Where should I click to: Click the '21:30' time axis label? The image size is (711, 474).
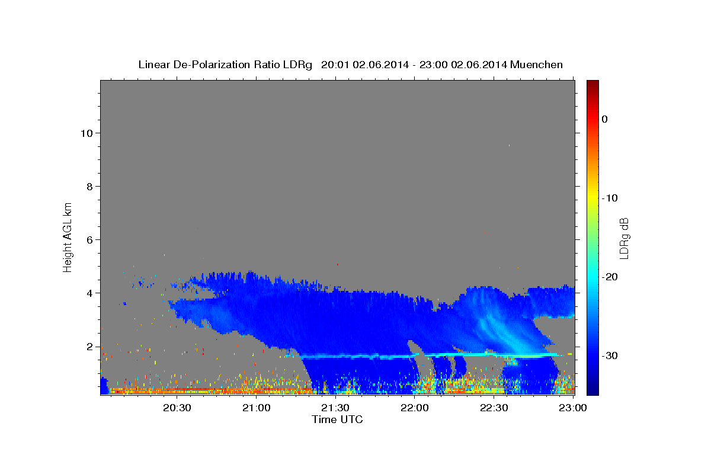click(335, 408)
